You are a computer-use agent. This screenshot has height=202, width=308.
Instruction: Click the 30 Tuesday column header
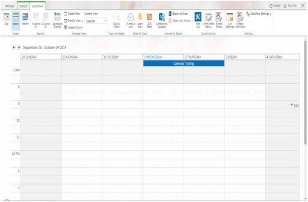pos(122,57)
